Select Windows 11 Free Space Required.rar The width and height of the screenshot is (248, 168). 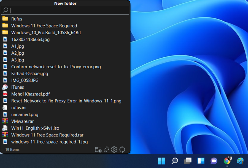46,135
